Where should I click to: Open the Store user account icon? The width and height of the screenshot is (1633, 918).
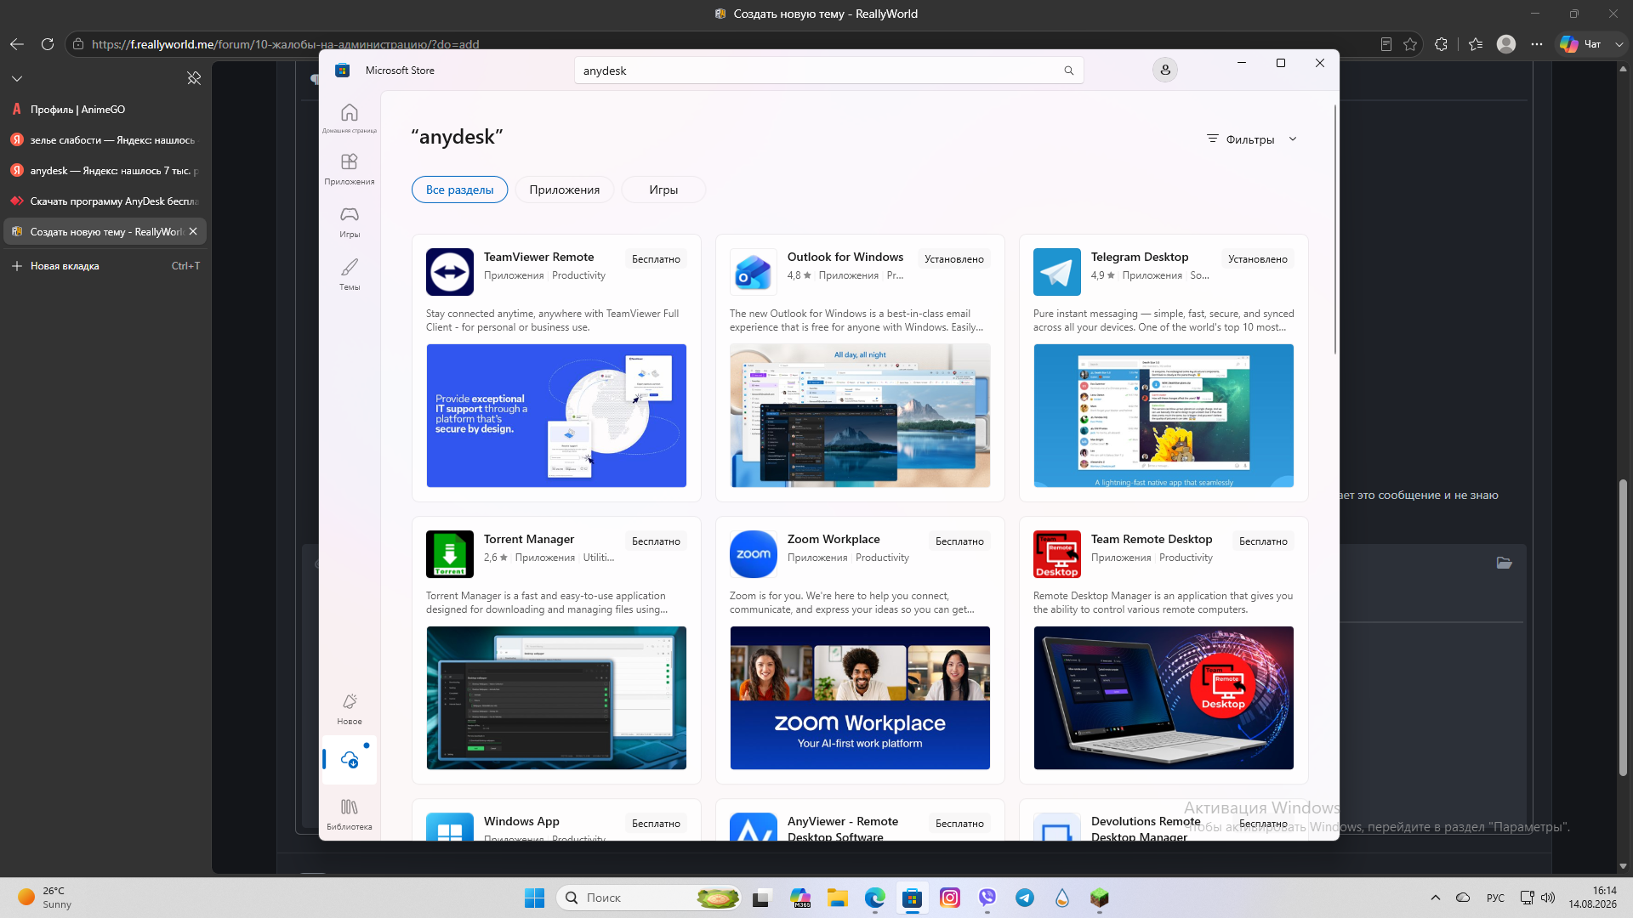click(1165, 70)
